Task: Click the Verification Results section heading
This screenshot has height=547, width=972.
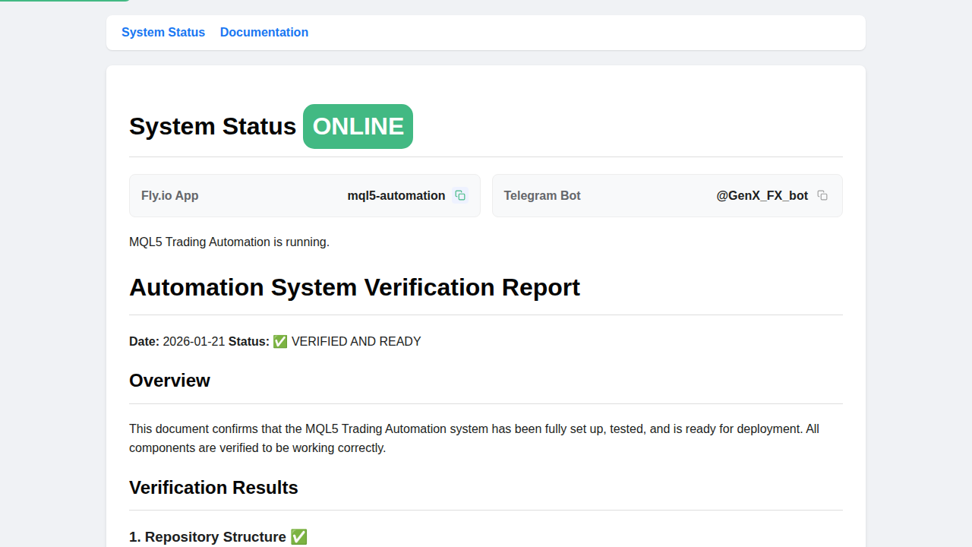Action: [x=213, y=488]
